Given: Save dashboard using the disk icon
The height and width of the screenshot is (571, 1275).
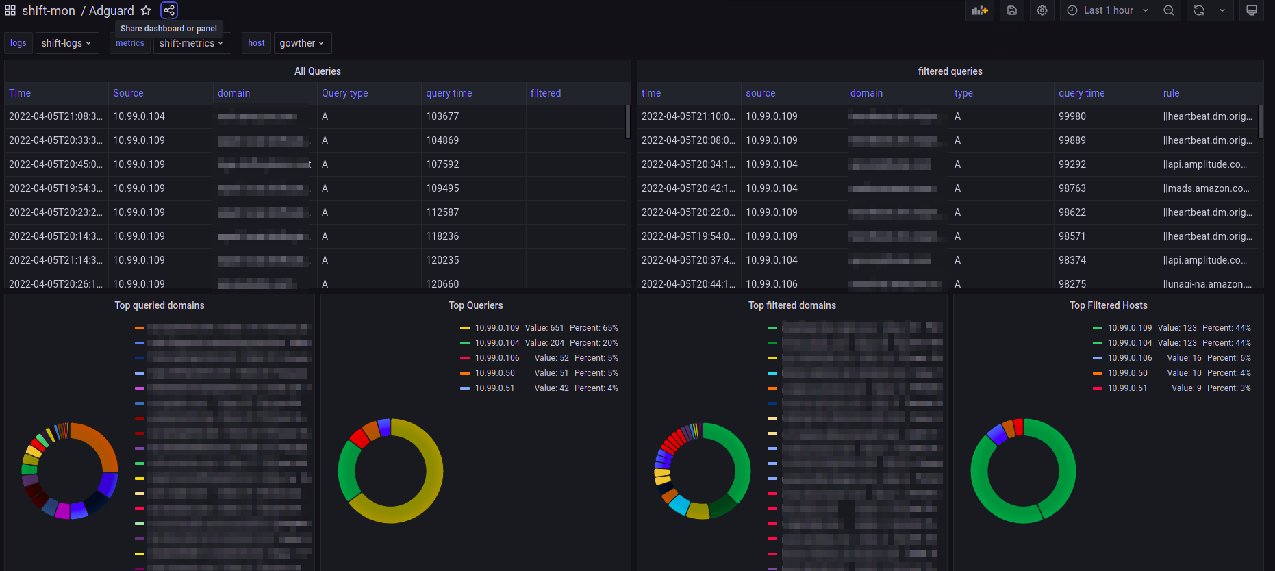Looking at the screenshot, I should 1012,10.
